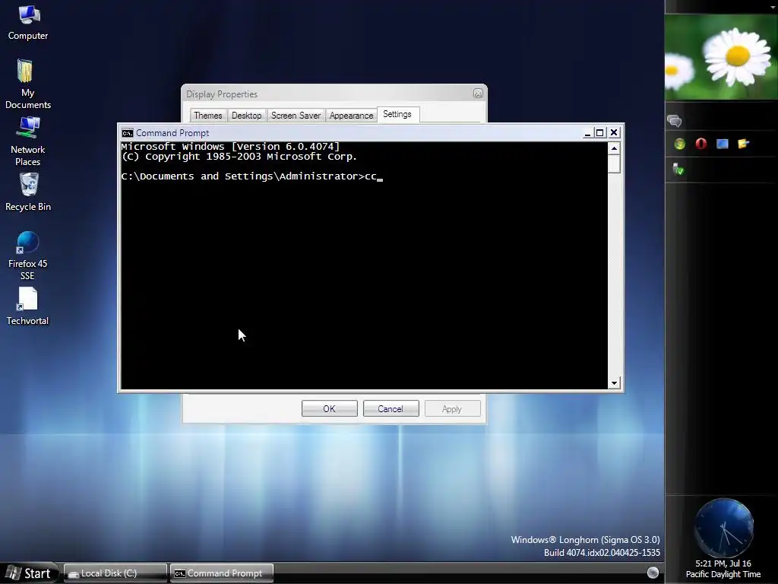This screenshot has width=778, height=584.
Task: Click the Command Prompt scrollbar thumb
Action: (614, 164)
